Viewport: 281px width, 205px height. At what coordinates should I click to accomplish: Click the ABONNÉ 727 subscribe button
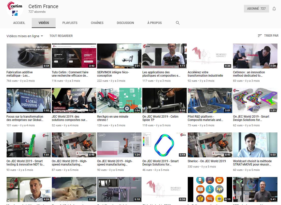tap(256, 9)
